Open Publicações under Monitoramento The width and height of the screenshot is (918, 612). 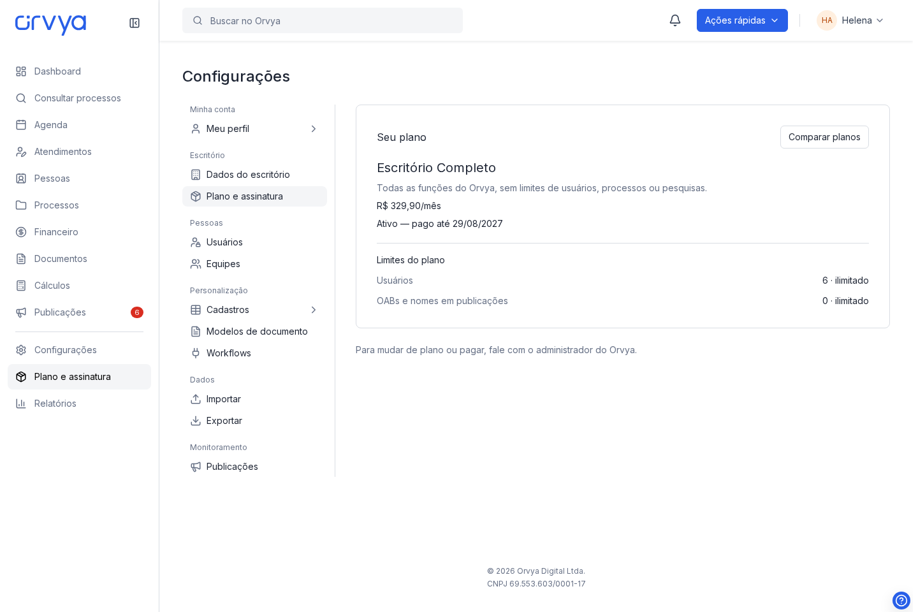[254, 467]
